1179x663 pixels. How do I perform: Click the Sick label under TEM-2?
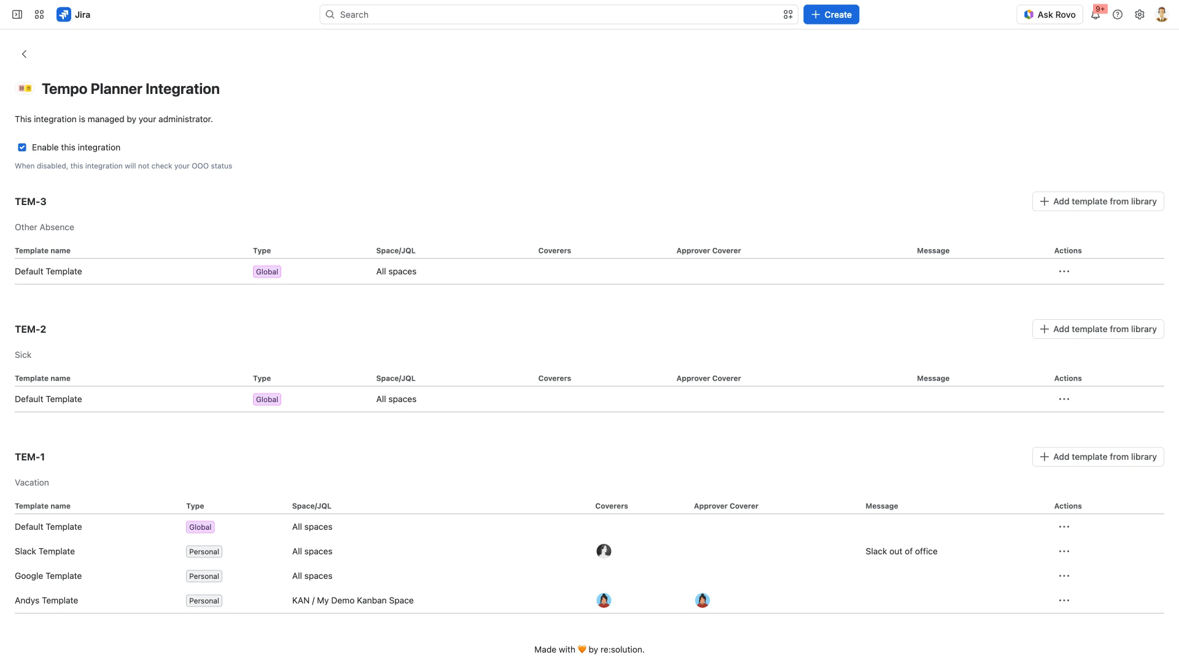pos(23,355)
